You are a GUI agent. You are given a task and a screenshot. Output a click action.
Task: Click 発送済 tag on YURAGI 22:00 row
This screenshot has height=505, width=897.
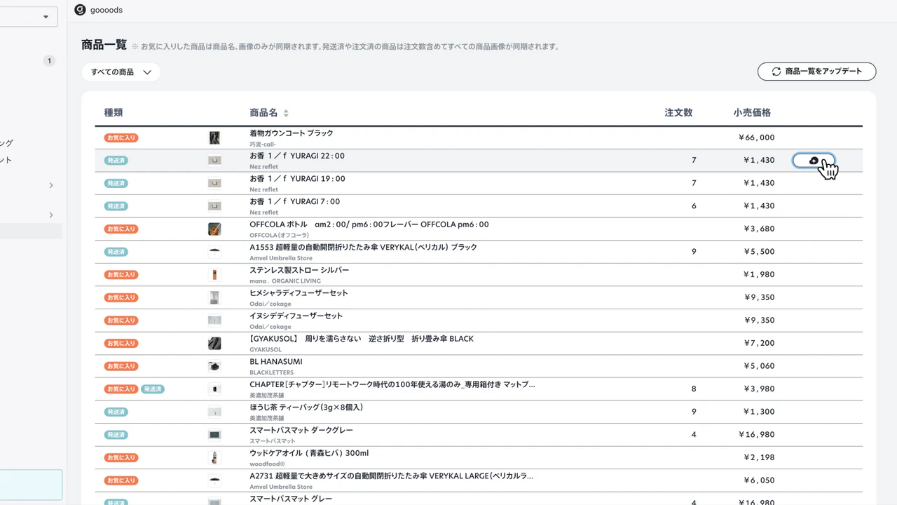(116, 161)
